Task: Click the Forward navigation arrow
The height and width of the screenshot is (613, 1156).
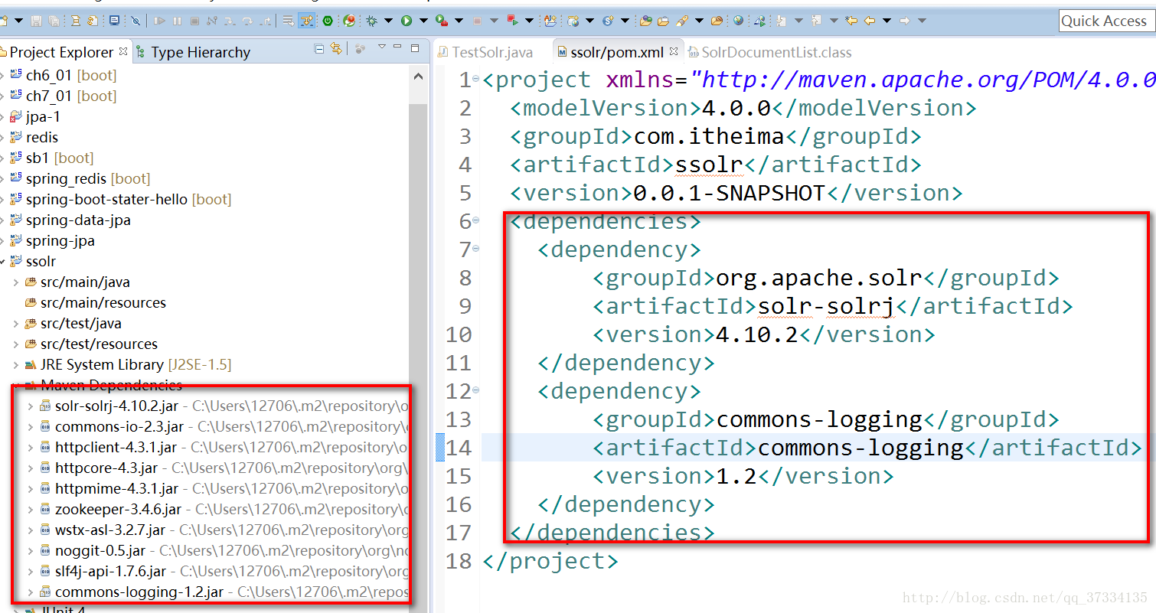Action: [x=905, y=21]
